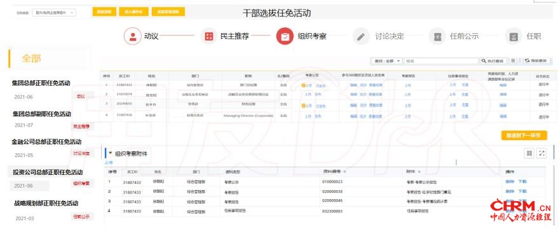
Task: Click 已发布 in row 1 考察公告 column
Action: [x=321, y=86]
